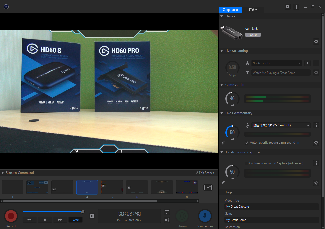Click the Live Commentary volume knob

tap(232, 132)
